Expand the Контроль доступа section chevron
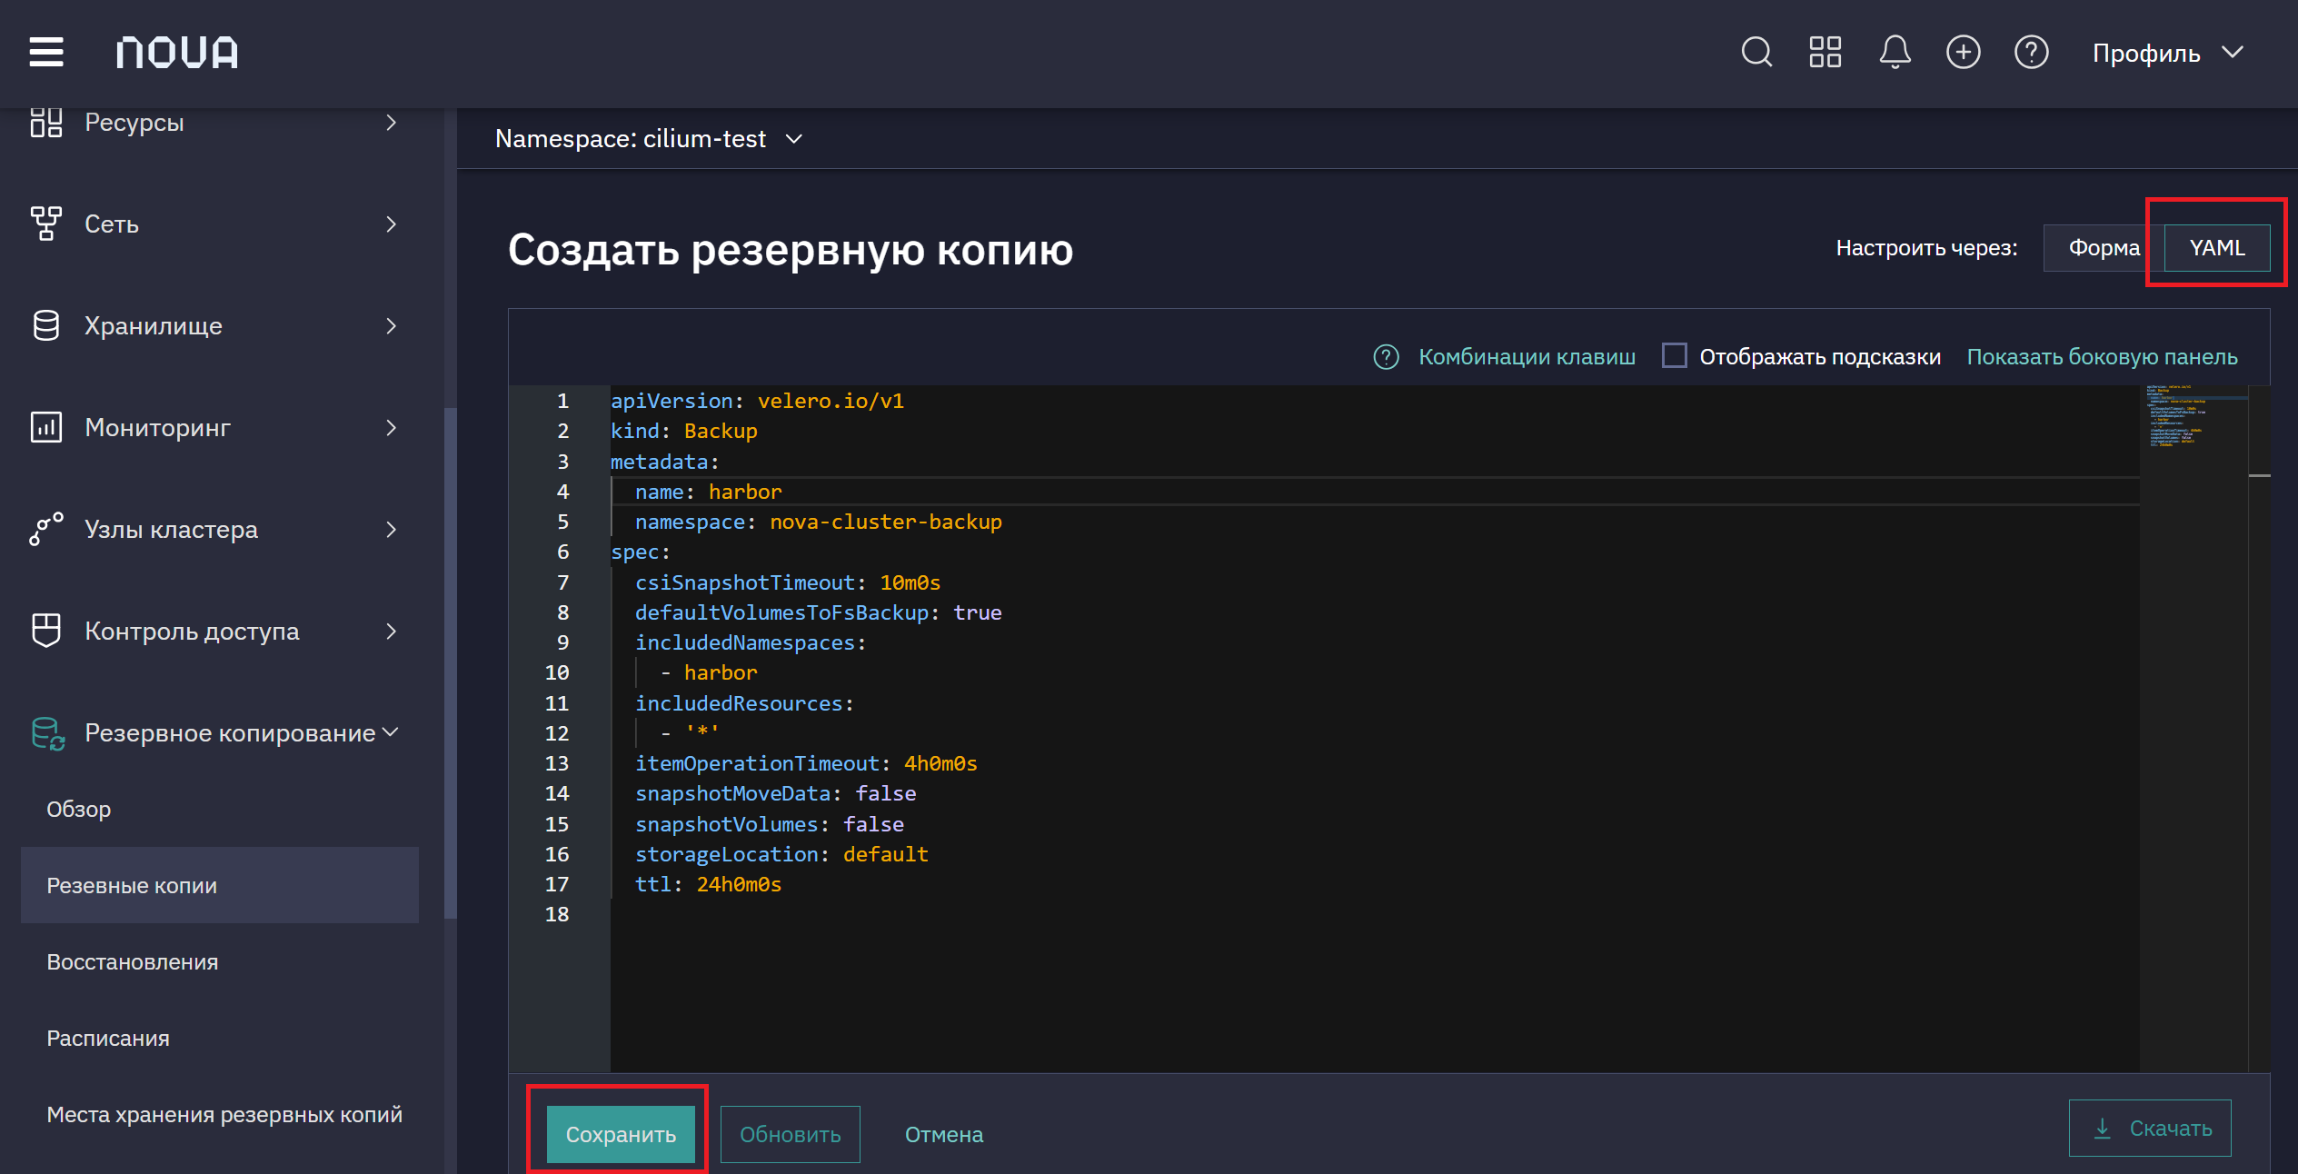This screenshot has height=1174, width=2298. [x=392, y=631]
